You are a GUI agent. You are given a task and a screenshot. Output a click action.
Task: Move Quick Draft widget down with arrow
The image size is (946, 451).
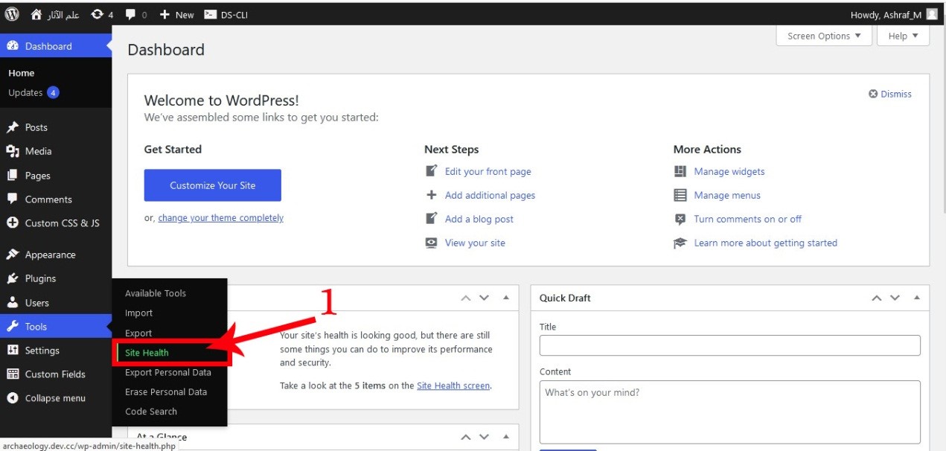click(895, 298)
